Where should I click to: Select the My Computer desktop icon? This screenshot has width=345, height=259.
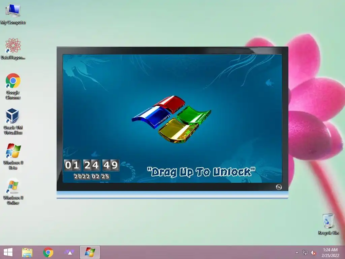pyautogui.click(x=13, y=14)
